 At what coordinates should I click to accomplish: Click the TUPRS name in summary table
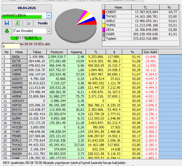111,25
